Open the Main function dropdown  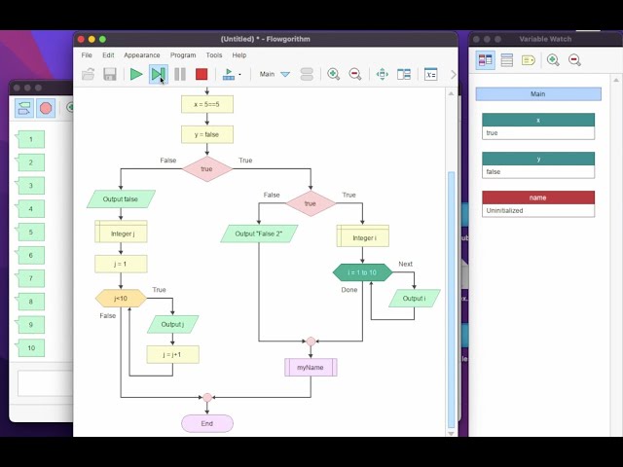[x=285, y=74]
